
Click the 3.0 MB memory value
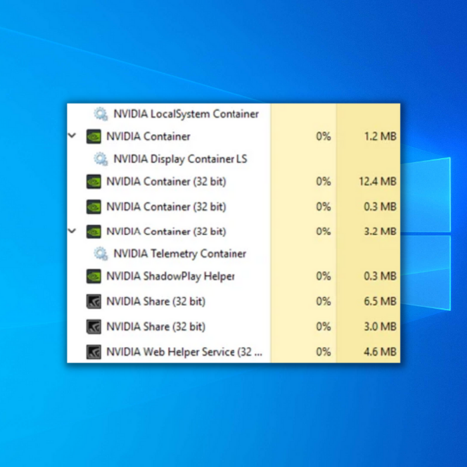tap(380, 327)
